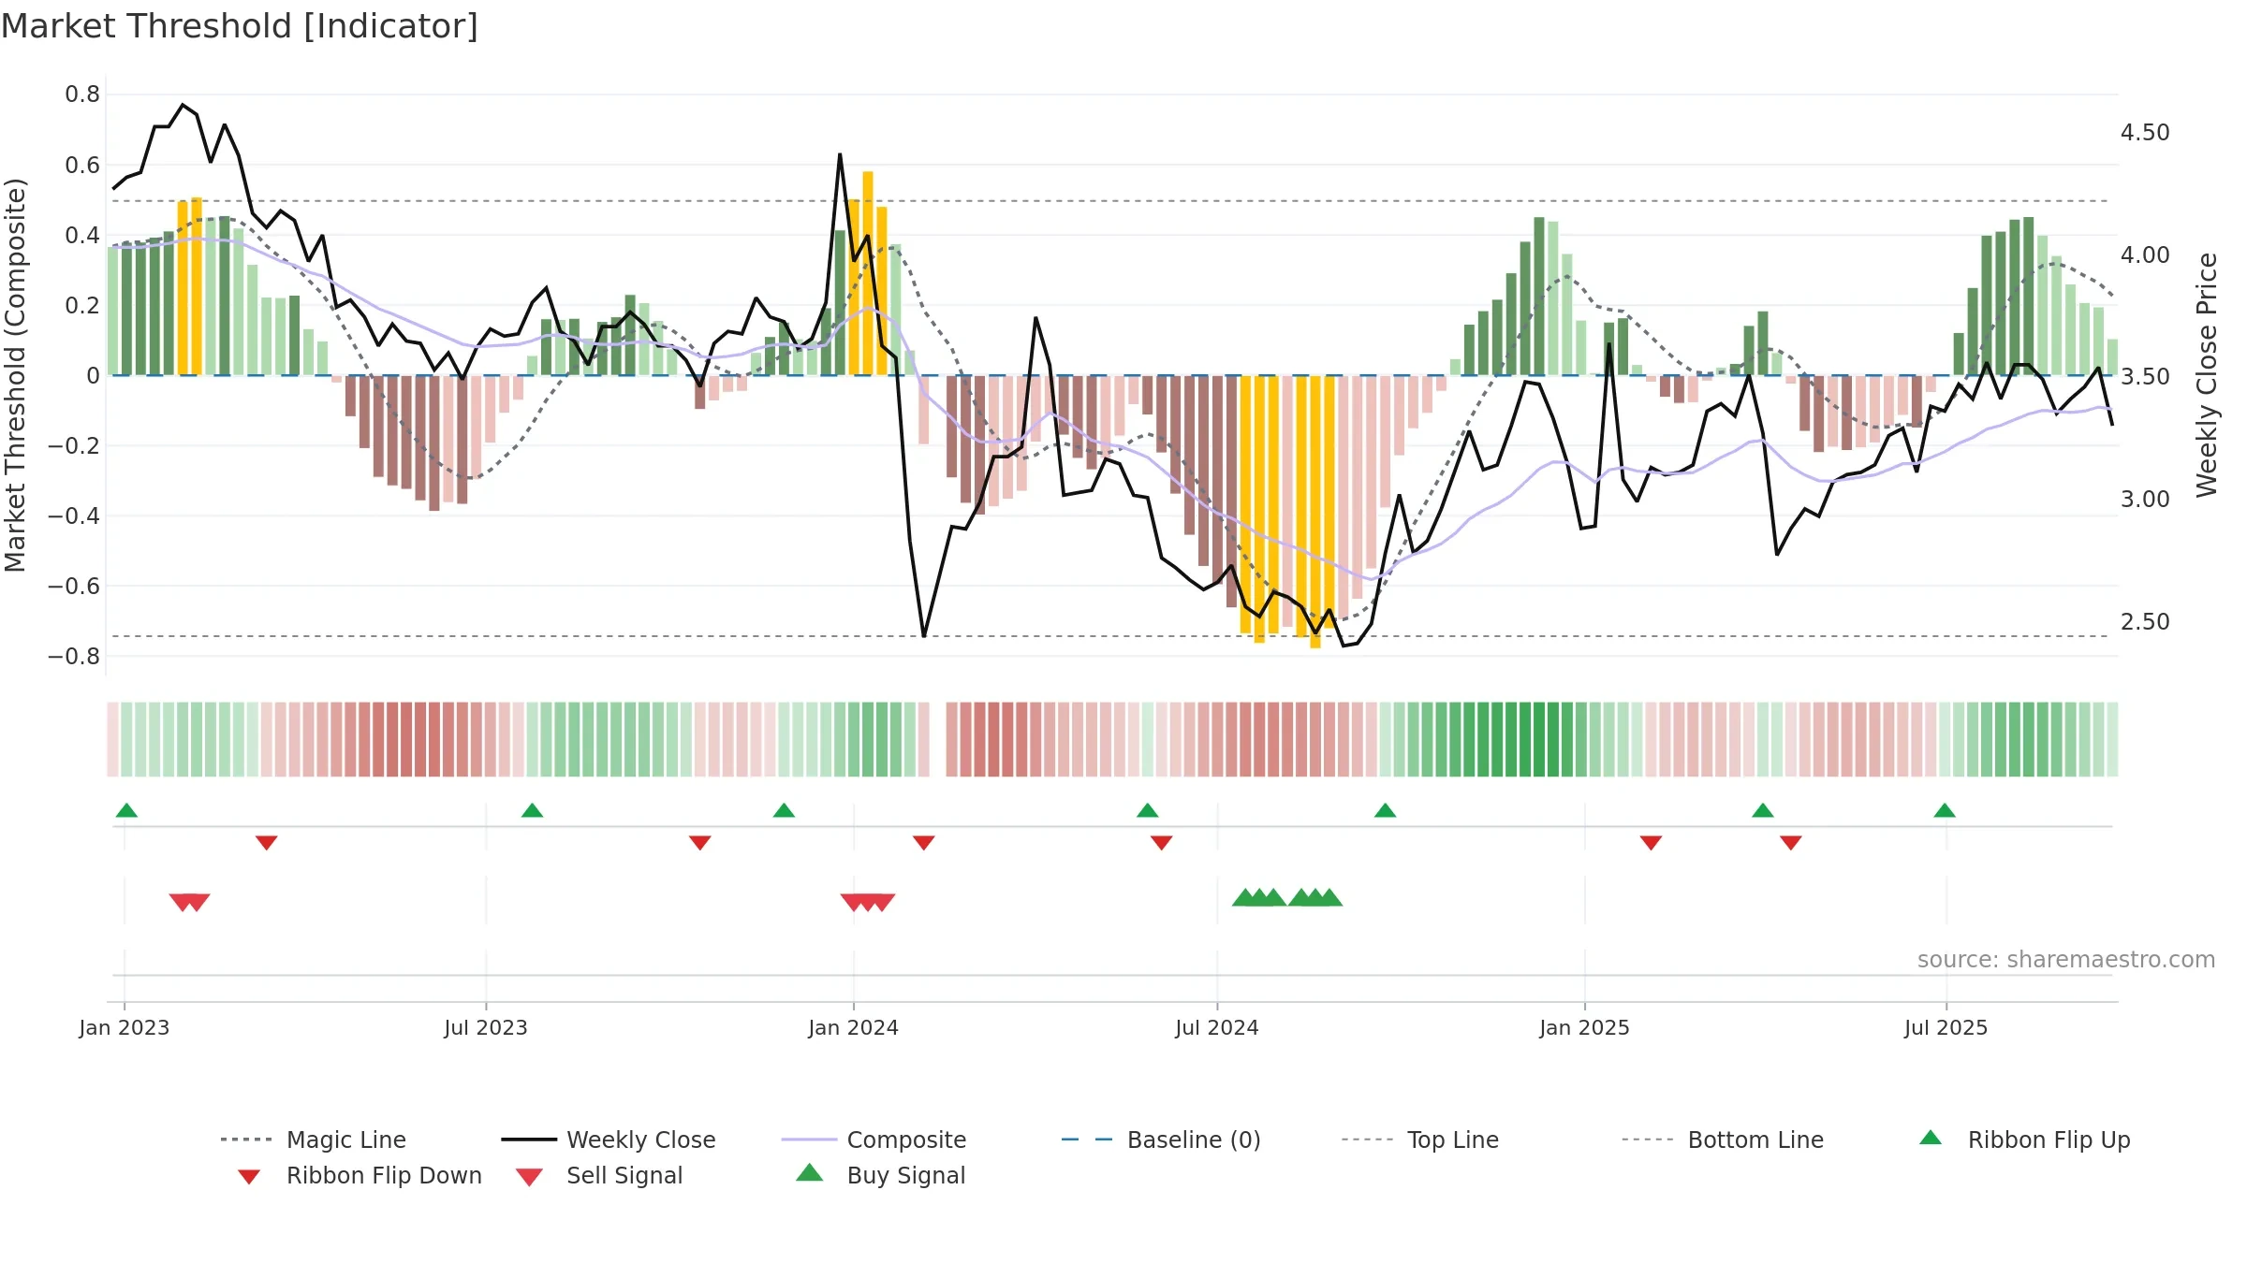The height and width of the screenshot is (1263, 2247).
Task: Click the red flip-down triangle around mid Apr 2025
Action: pyautogui.click(x=1790, y=843)
